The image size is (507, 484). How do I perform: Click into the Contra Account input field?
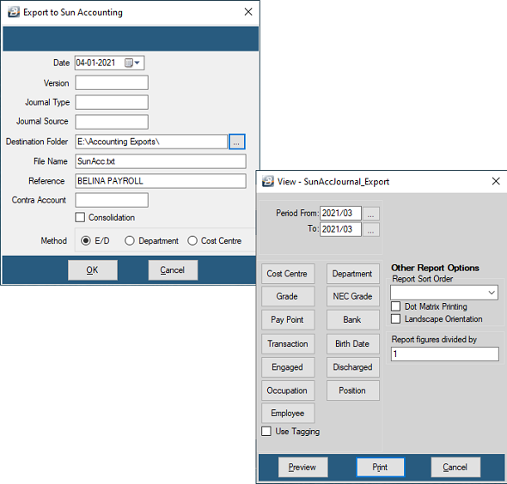click(112, 200)
